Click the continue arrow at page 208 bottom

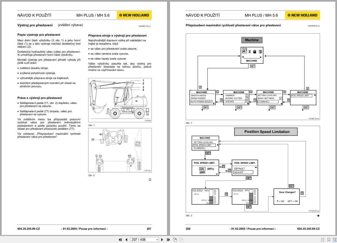(x=318, y=216)
